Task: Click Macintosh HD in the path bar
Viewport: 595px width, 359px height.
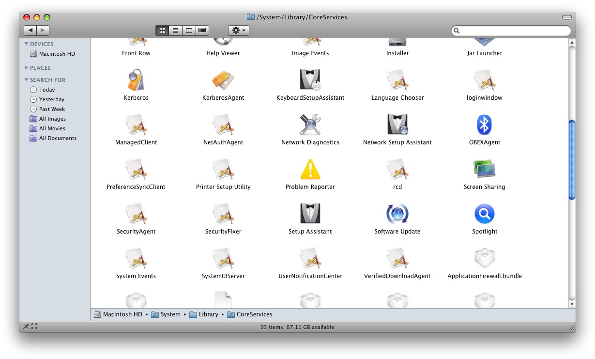Action: point(118,314)
